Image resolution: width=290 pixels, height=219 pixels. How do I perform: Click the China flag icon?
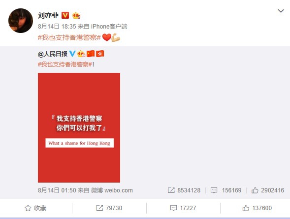point(91,54)
